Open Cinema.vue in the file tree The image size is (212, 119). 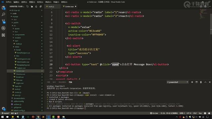coord(20,74)
